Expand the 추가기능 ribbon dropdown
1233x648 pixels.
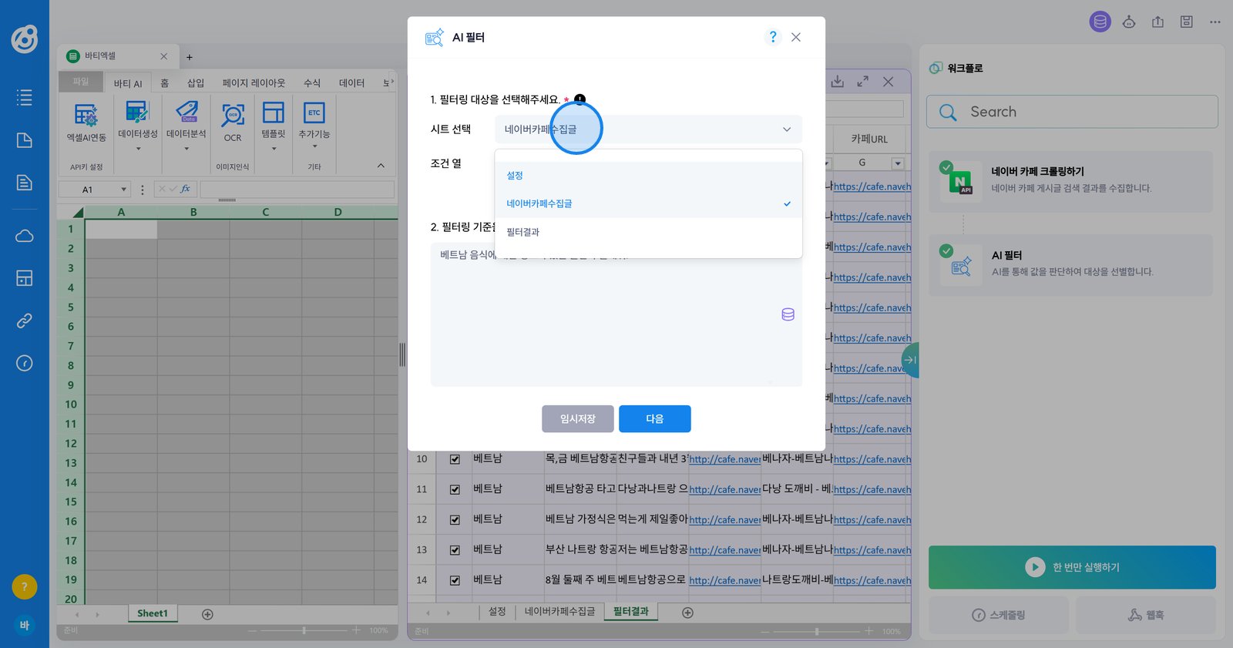pos(314,146)
